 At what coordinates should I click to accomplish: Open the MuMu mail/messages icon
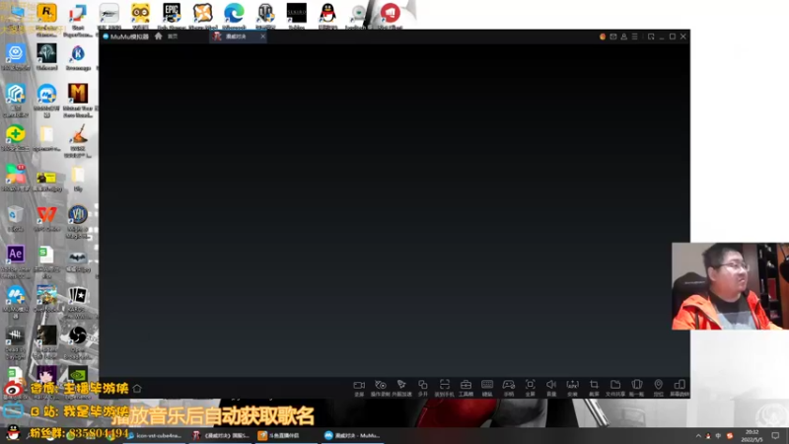point(612,37)
